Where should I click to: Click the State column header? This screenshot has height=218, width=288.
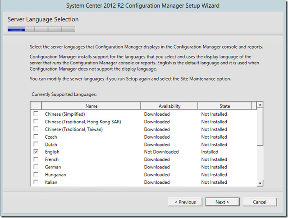coord(224,106)
